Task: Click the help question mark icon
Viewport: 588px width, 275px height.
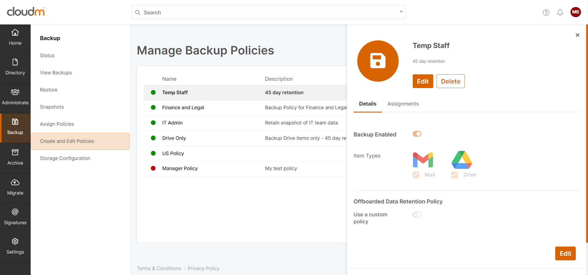Action: (546, 13)
